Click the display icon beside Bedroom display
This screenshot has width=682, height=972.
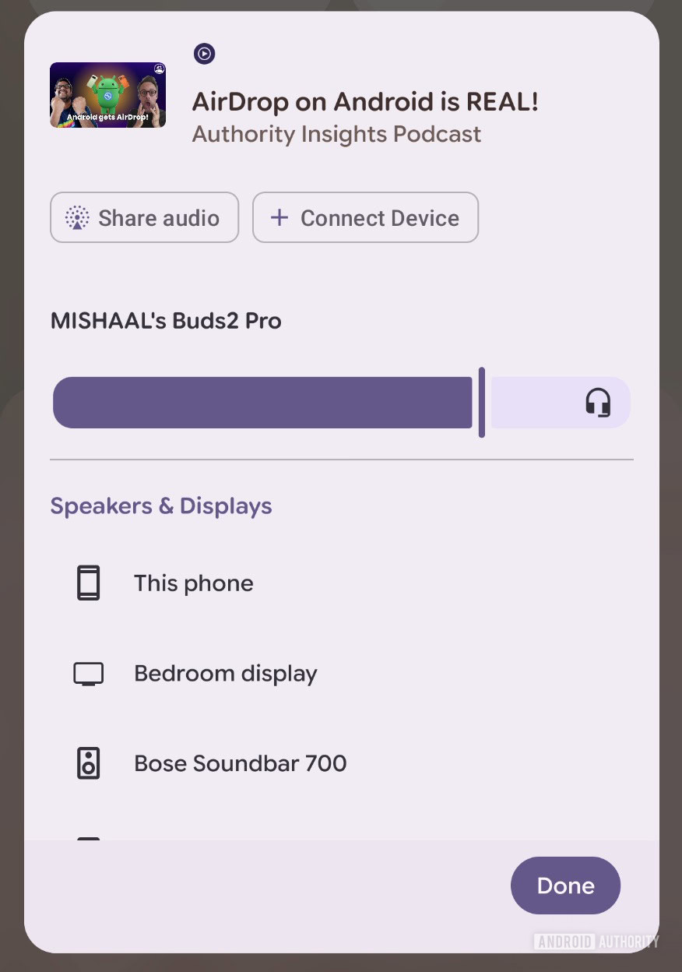click(88, 673)
